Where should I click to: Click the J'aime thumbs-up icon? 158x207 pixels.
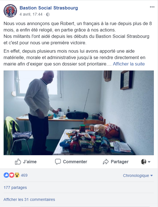[18, 162]
